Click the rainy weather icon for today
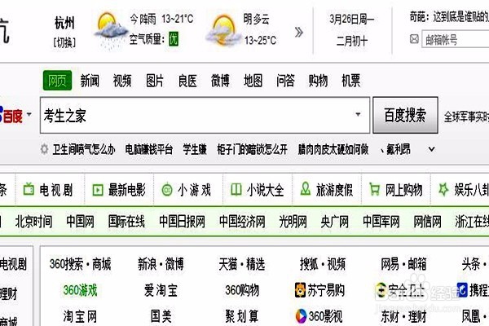 coord(110,30)
